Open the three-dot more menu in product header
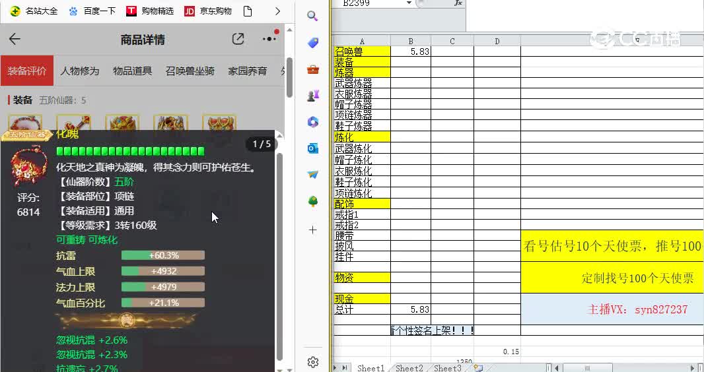This screenshot has height=372, width=704. pos(269,38)
